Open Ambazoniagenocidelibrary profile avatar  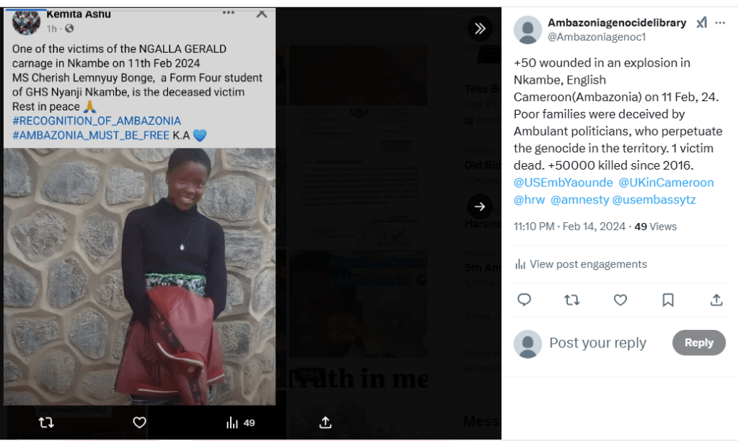(x=527, y=30)
